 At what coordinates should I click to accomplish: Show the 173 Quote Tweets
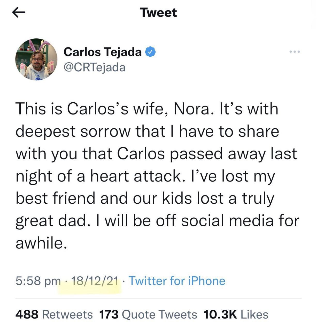click(x=148, y=315)
